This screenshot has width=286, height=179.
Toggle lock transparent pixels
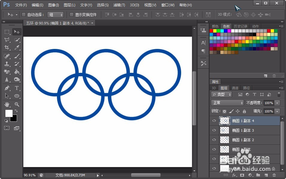tap(225, 111)
